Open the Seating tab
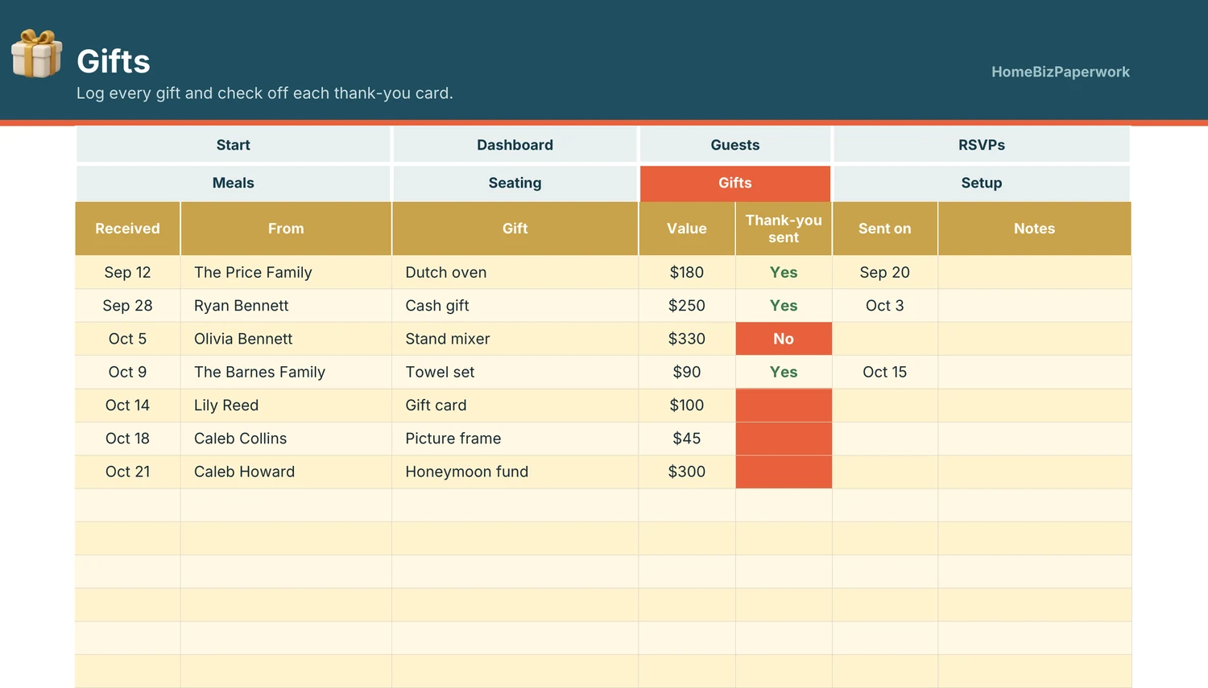Image resolution: width=1208 pixels, height=688 pixels. pyautogui.click(x=515, y=183)
